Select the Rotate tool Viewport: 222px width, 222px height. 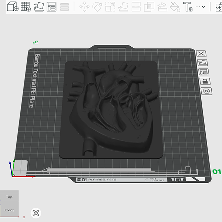tap(97, 7)
